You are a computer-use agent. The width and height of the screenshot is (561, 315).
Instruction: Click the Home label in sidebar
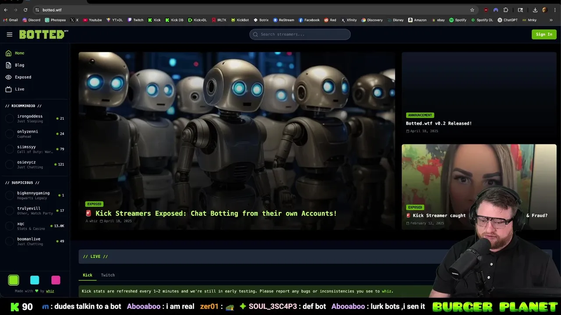tap(20, 53)
